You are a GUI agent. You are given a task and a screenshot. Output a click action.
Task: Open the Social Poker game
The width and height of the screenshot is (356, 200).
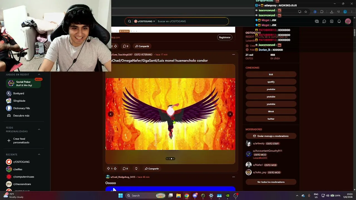point(23,83)
